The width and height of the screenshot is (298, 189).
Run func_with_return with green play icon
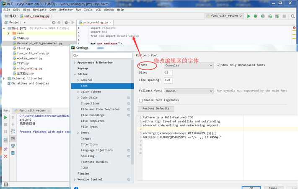click(249, 16)
